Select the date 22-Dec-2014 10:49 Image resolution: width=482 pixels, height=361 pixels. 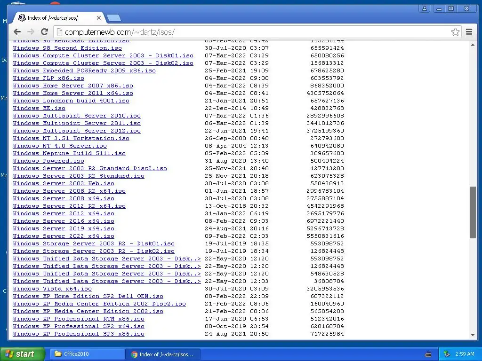(x=237, y=109)
